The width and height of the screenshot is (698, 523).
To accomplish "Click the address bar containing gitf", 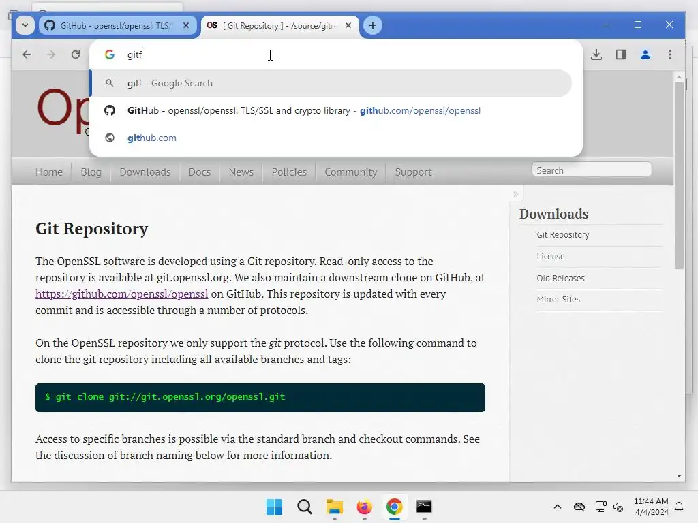I will [335, 54].
